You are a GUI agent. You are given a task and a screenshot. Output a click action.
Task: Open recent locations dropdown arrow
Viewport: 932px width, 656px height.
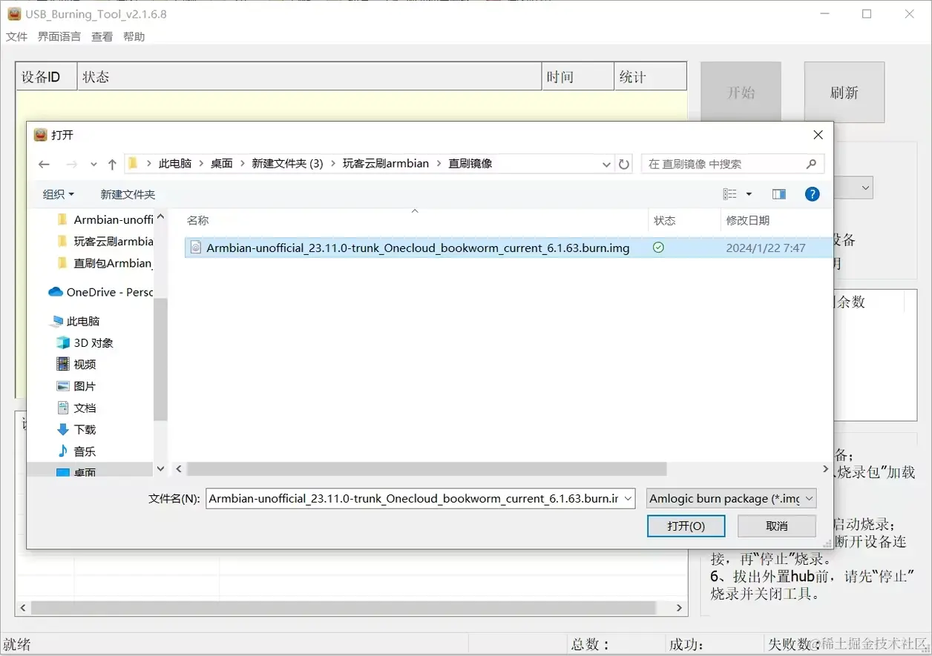point(93,164)
